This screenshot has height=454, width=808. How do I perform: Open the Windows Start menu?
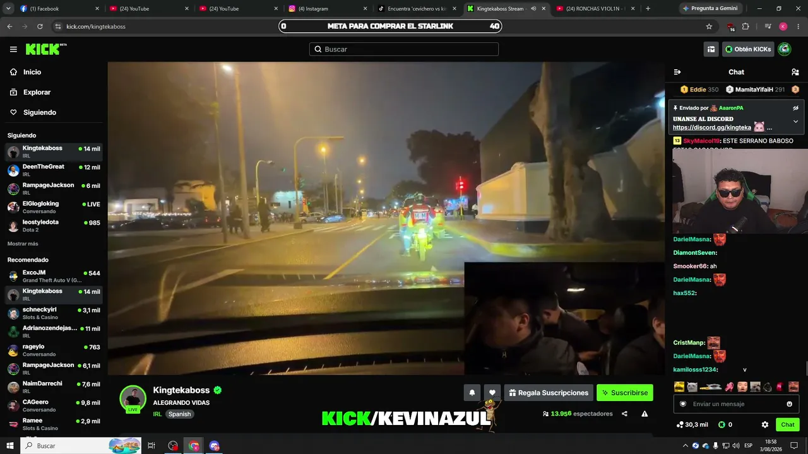[x=10, y=446]
